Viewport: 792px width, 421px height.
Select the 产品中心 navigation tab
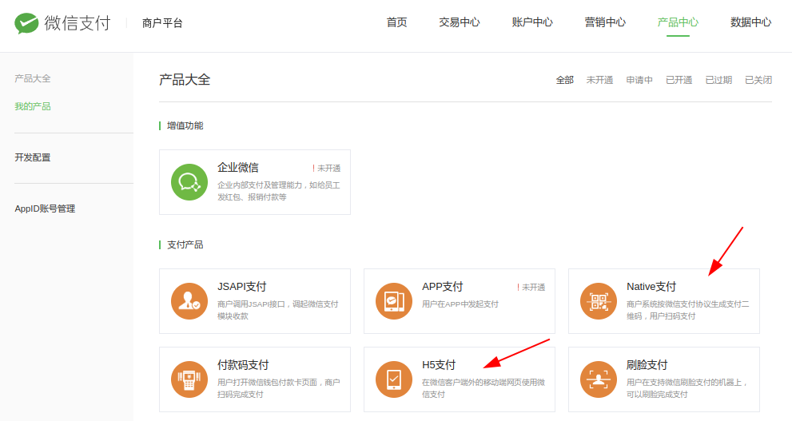(x=678, y=22)
